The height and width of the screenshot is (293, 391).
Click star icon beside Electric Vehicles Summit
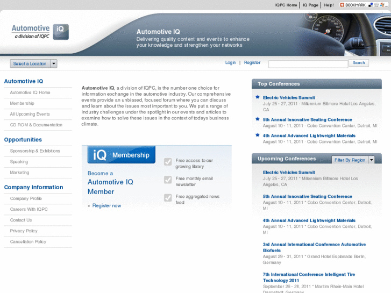(x=258, y=97)
